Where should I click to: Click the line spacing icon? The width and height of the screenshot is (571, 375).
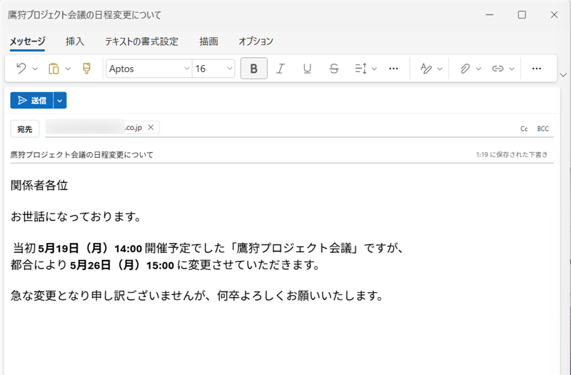click(360, 69)
